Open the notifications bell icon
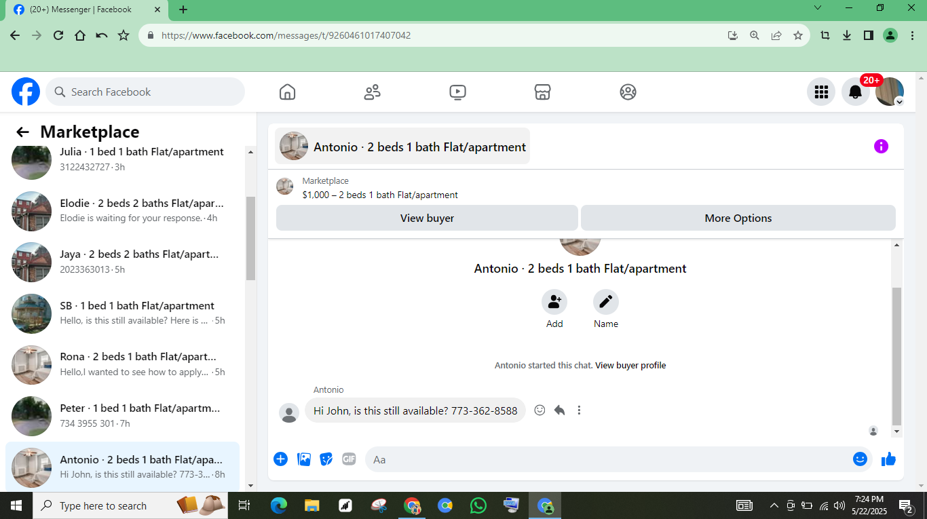This screenshot has width=927, height=519. pos(856,92)
